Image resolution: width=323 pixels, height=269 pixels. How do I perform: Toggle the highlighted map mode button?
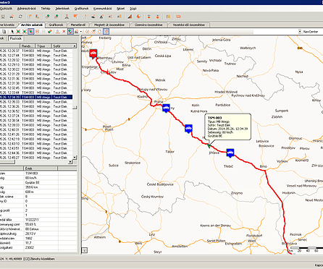30,32
